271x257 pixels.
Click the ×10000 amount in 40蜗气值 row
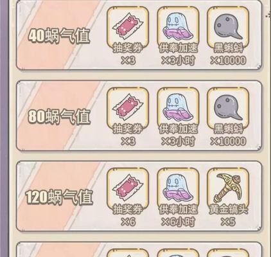pyautogui.click(x=228, y=60)
